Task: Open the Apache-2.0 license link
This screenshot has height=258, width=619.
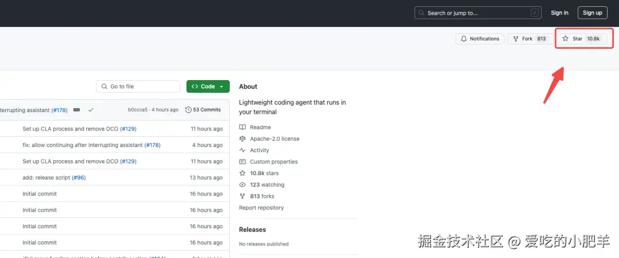Action: pyautogui.click(x=275, y=138)
